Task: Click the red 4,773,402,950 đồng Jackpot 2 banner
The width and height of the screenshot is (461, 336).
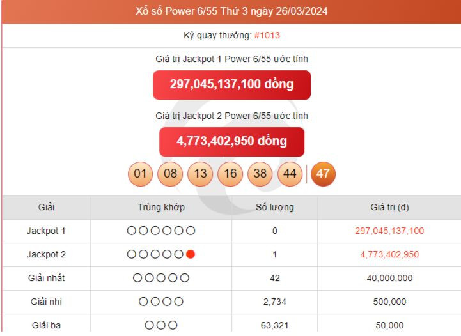Action: tap(231, 141)
